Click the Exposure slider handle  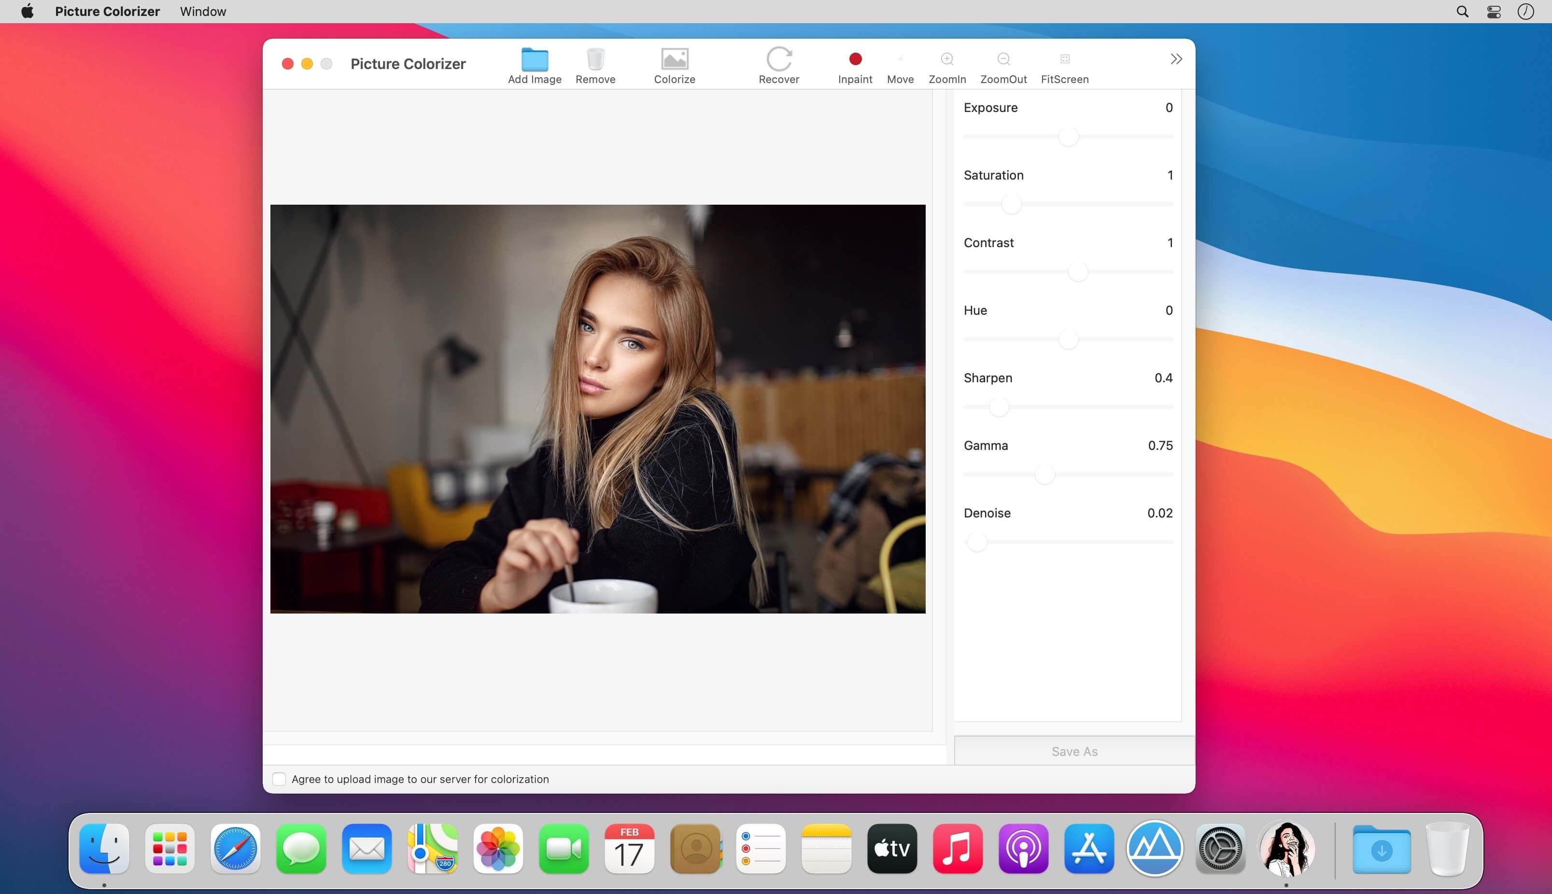1068,136
